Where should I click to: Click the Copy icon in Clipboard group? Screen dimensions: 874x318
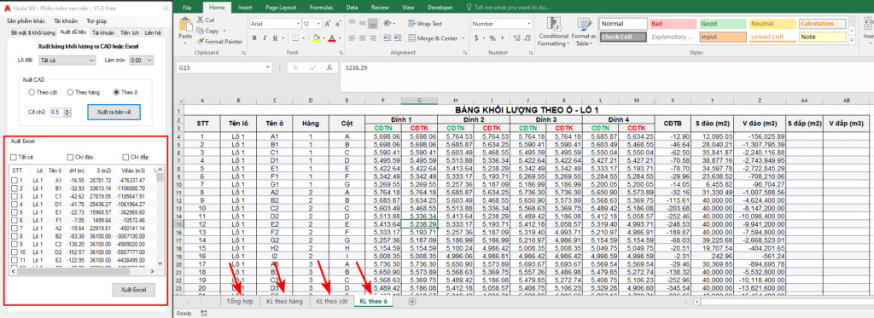pyautogui.click(x=201, y=31)
